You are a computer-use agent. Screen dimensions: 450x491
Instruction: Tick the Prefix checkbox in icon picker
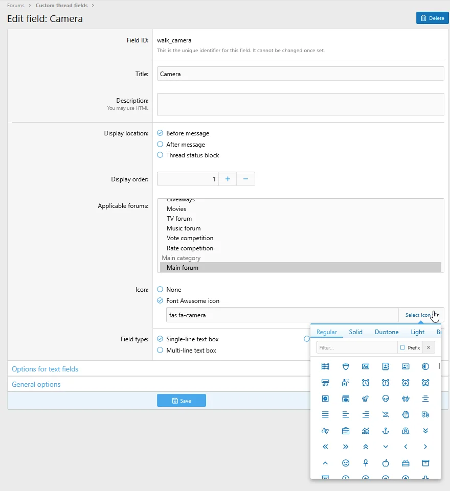402,347
